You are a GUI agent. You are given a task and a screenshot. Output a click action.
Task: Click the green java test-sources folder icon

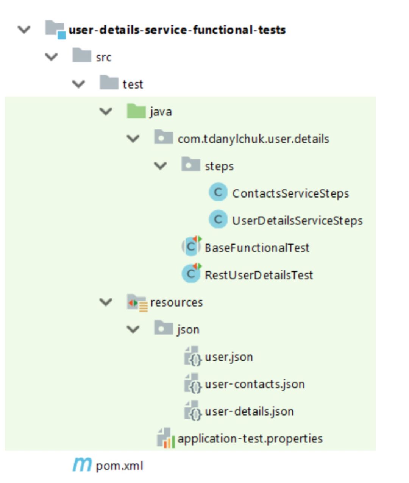[136, 111]
